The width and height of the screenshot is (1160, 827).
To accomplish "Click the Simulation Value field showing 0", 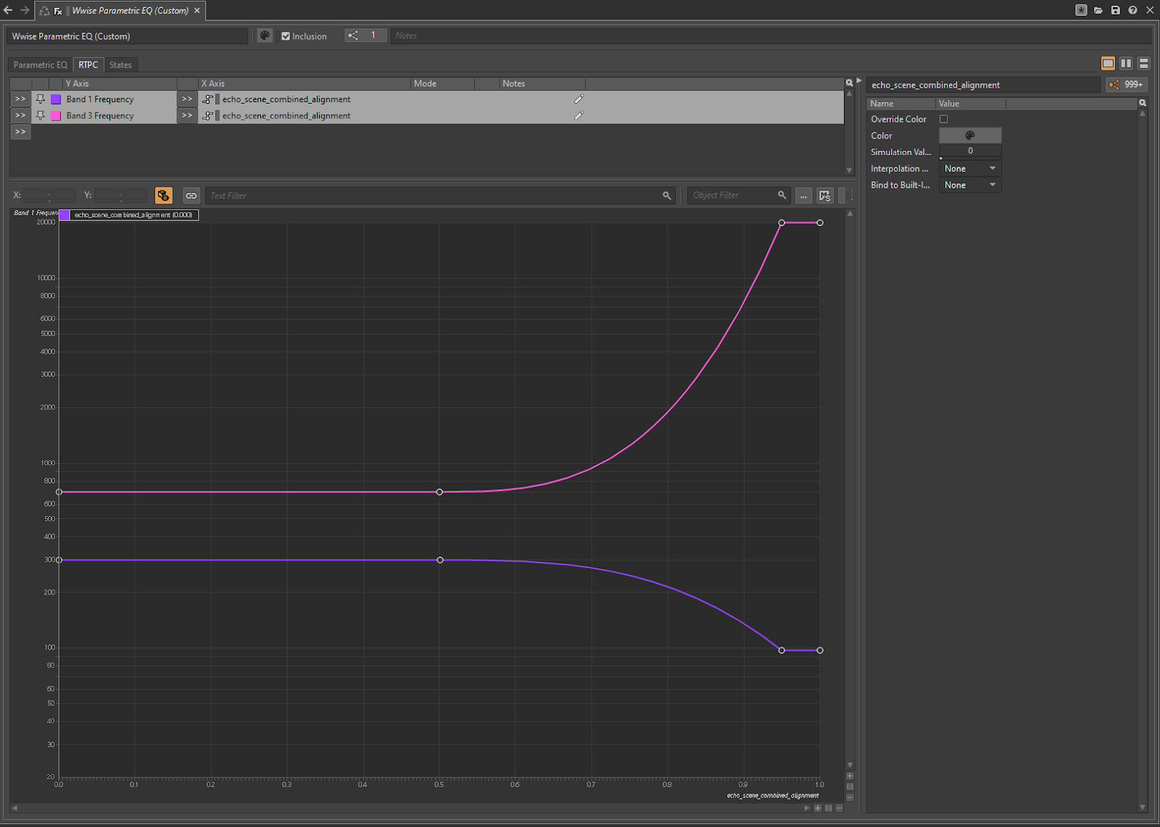I will pyautogui.click(x=969, y=151).
